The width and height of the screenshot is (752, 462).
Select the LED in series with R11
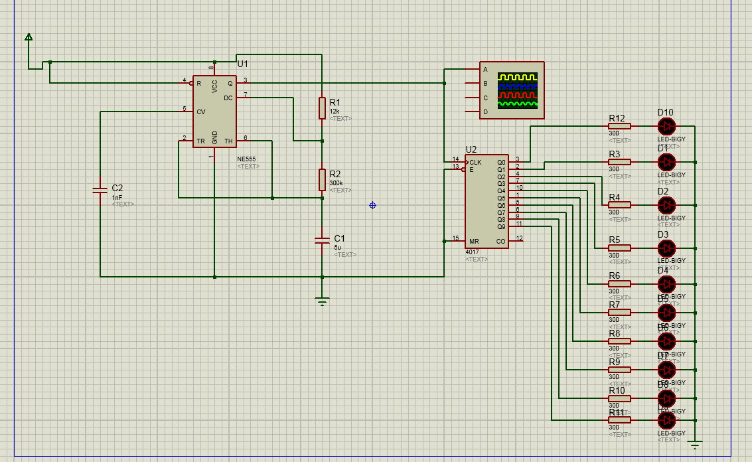pyautogui.click(x=666, y=420)
